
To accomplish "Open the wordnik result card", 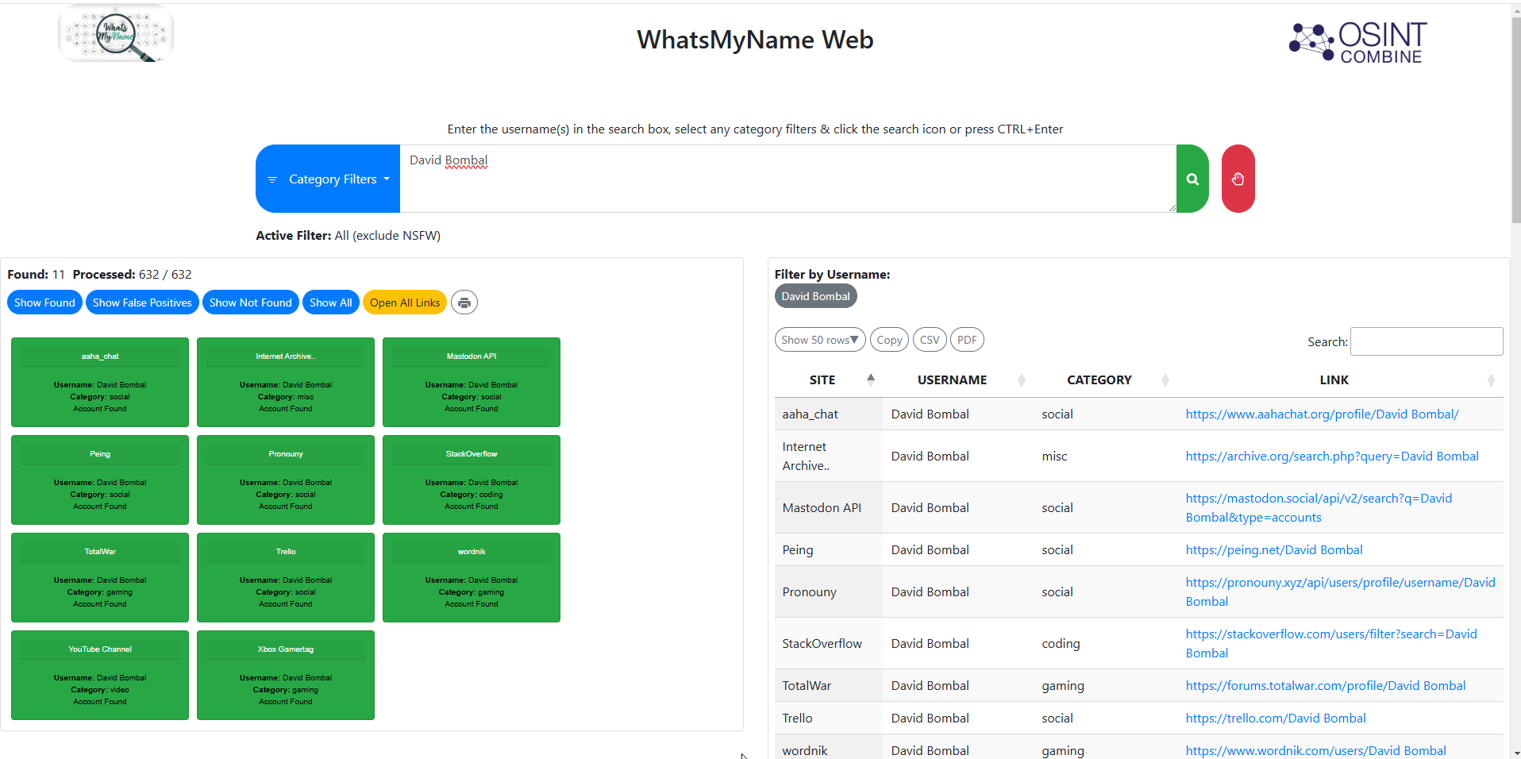I will [x=472, y=577].
